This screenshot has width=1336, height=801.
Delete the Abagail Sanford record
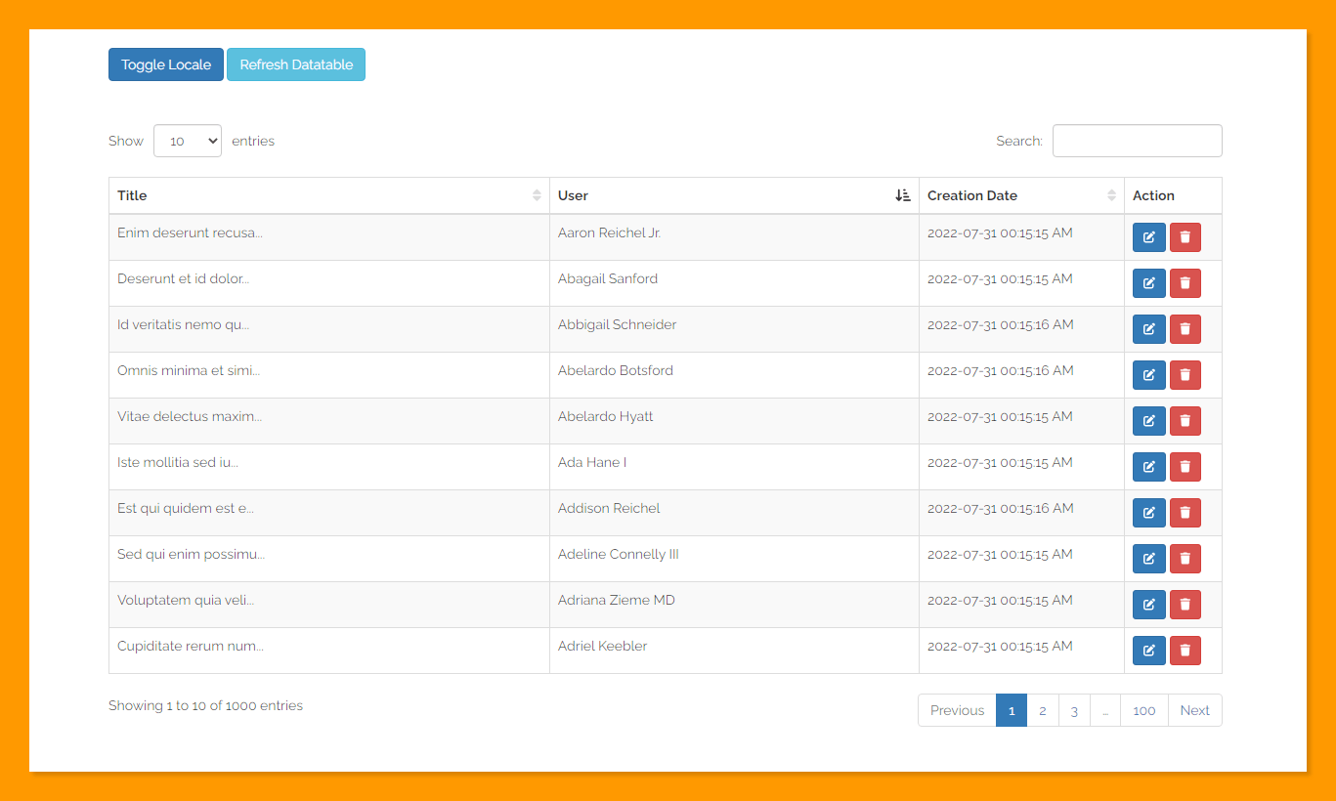(x=1185, y=282)
